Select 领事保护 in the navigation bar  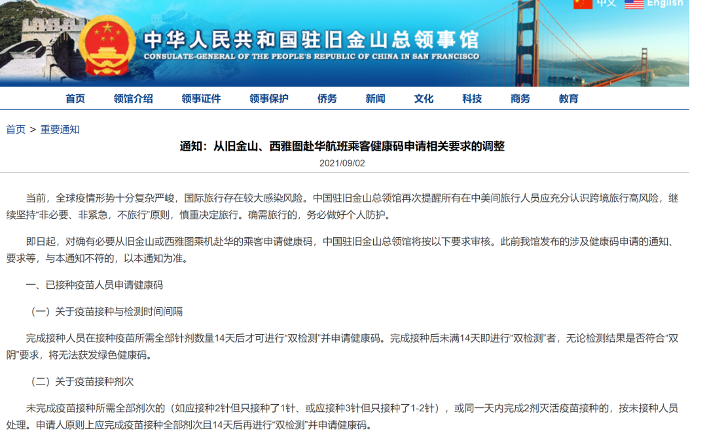268,99
